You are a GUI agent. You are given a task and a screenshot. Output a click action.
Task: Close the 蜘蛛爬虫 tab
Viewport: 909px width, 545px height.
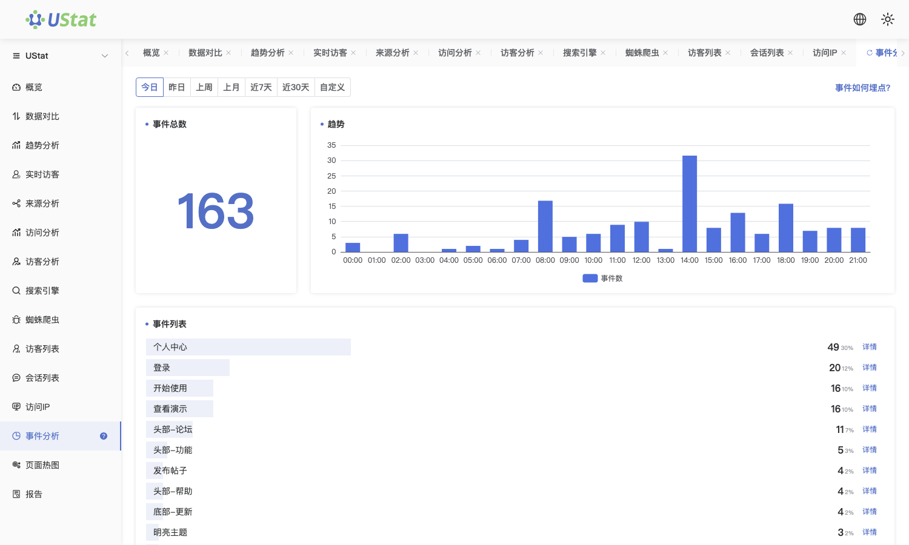665,53
